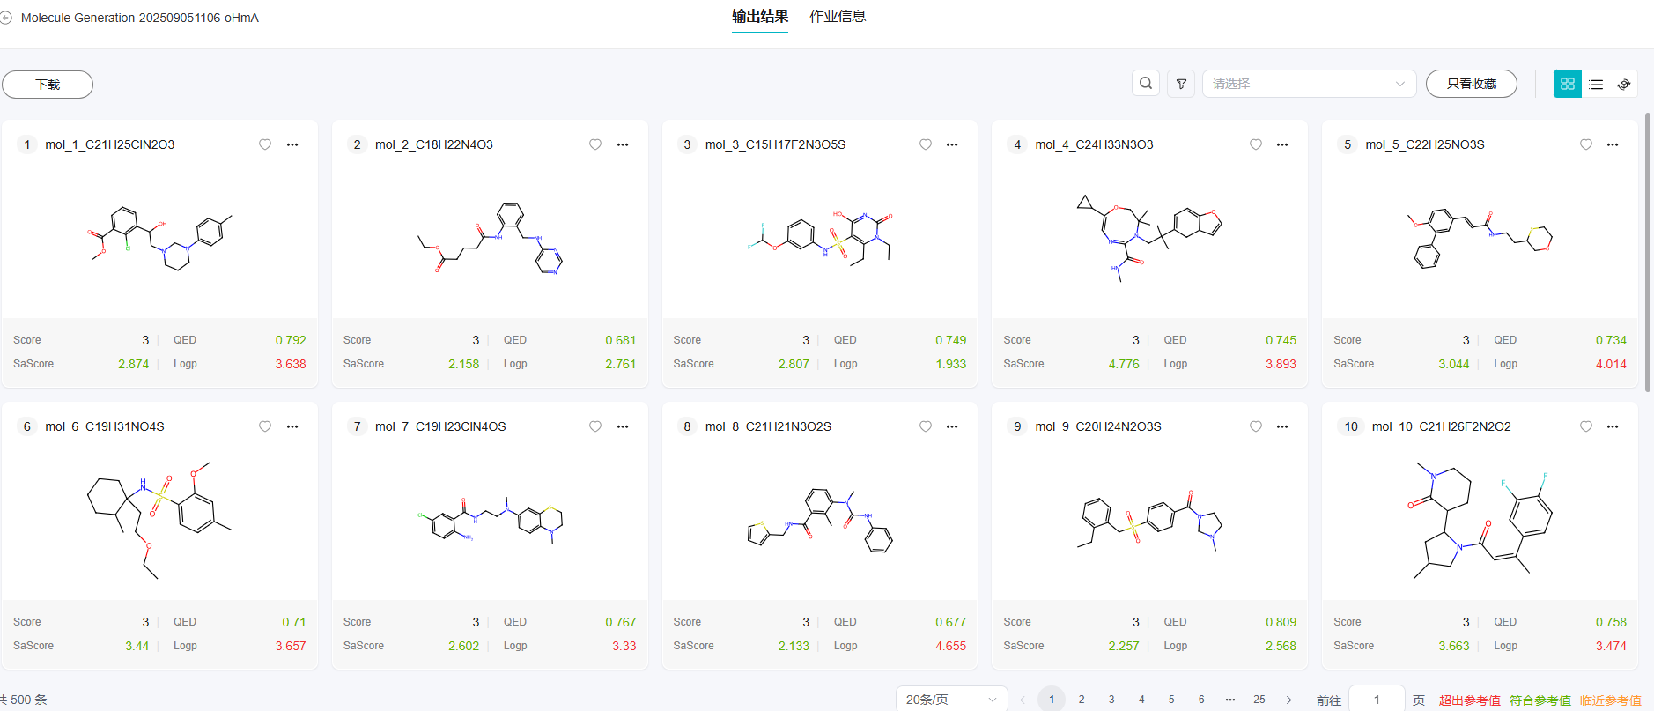The image size is (1654, 711).
Task: Open molecule structure image of mol_5_C22H25NO3S
Action: (1480, 238)
